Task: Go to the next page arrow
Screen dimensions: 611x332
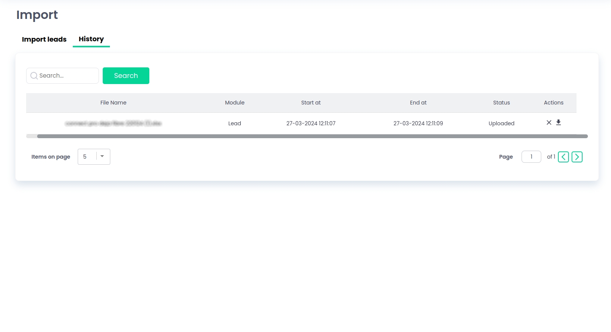Action: pyautogui.click(x=577, y=157)
